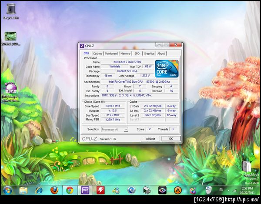Click the Rated FSB value 1279.7 MHz
Image resolution: width=261 pixels, height=204 pixels.
tap(113, 120)
